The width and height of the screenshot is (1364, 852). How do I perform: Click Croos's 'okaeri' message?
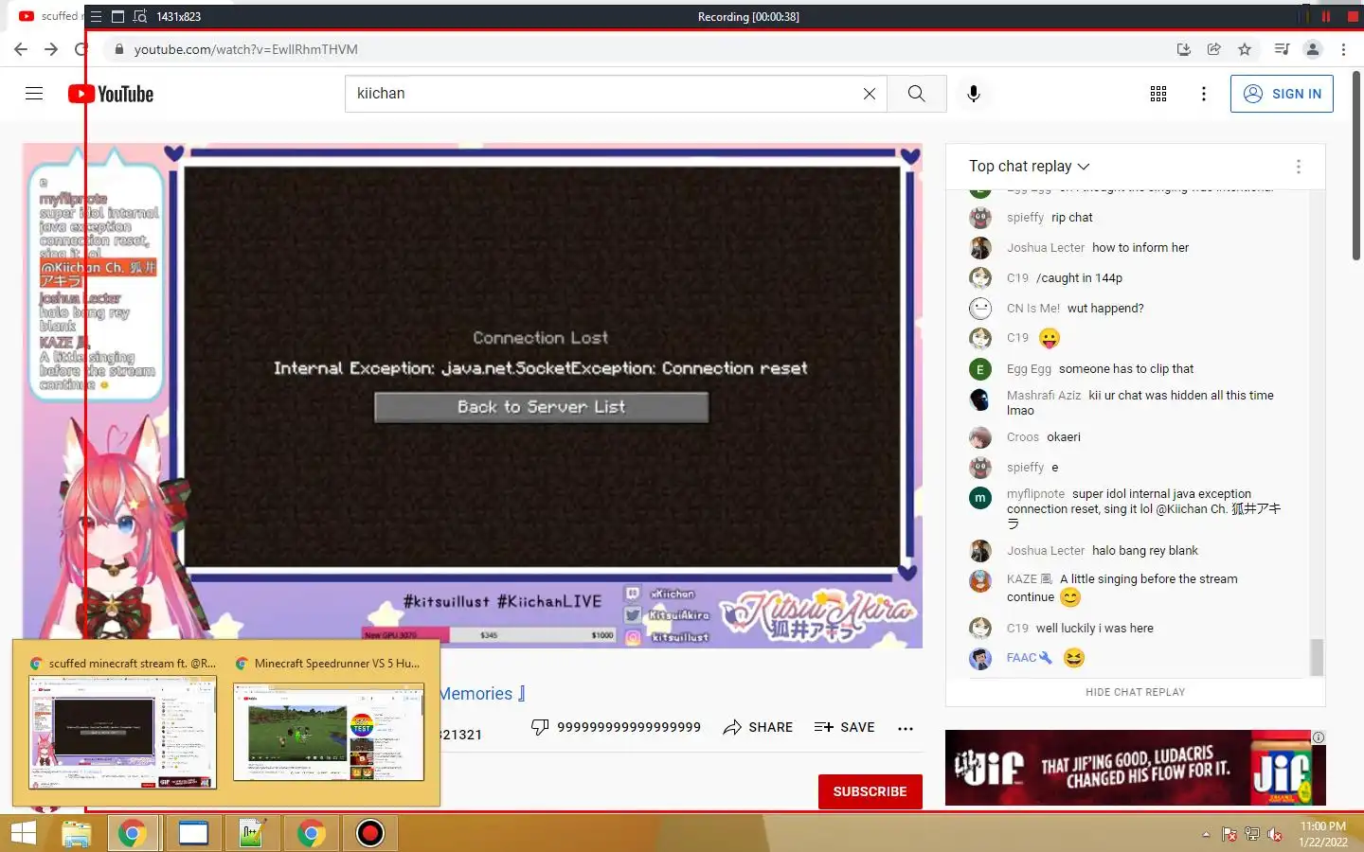(1064, 437)
